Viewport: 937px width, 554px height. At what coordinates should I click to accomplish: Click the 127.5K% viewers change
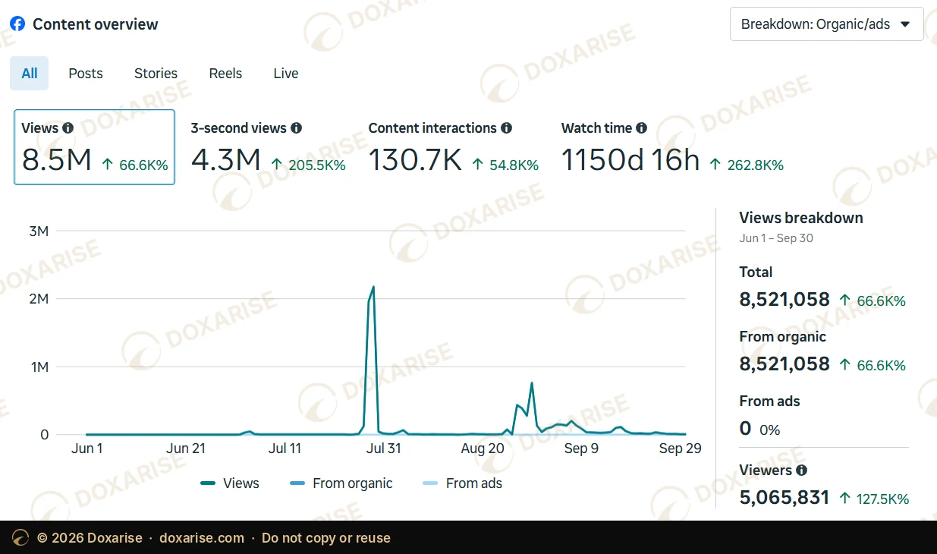(874, 499)
